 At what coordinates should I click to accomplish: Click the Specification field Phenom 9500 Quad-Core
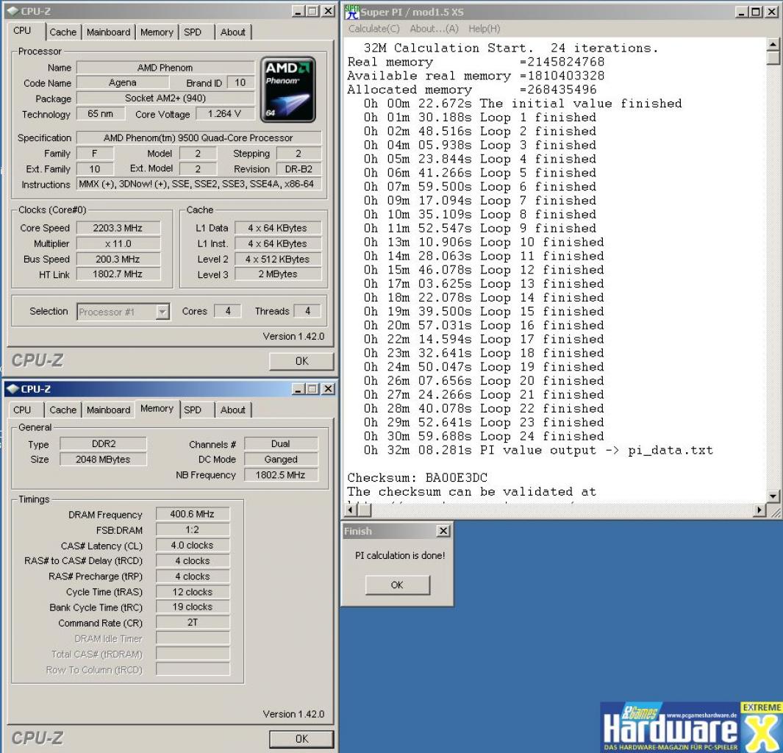click(199, 138)
